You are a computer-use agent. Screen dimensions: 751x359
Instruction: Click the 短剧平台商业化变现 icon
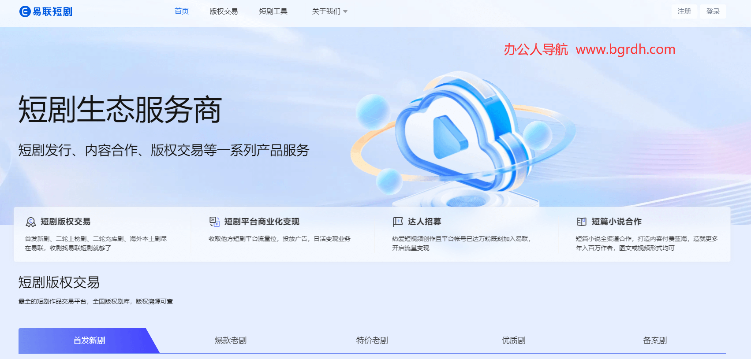coord(214,222)
